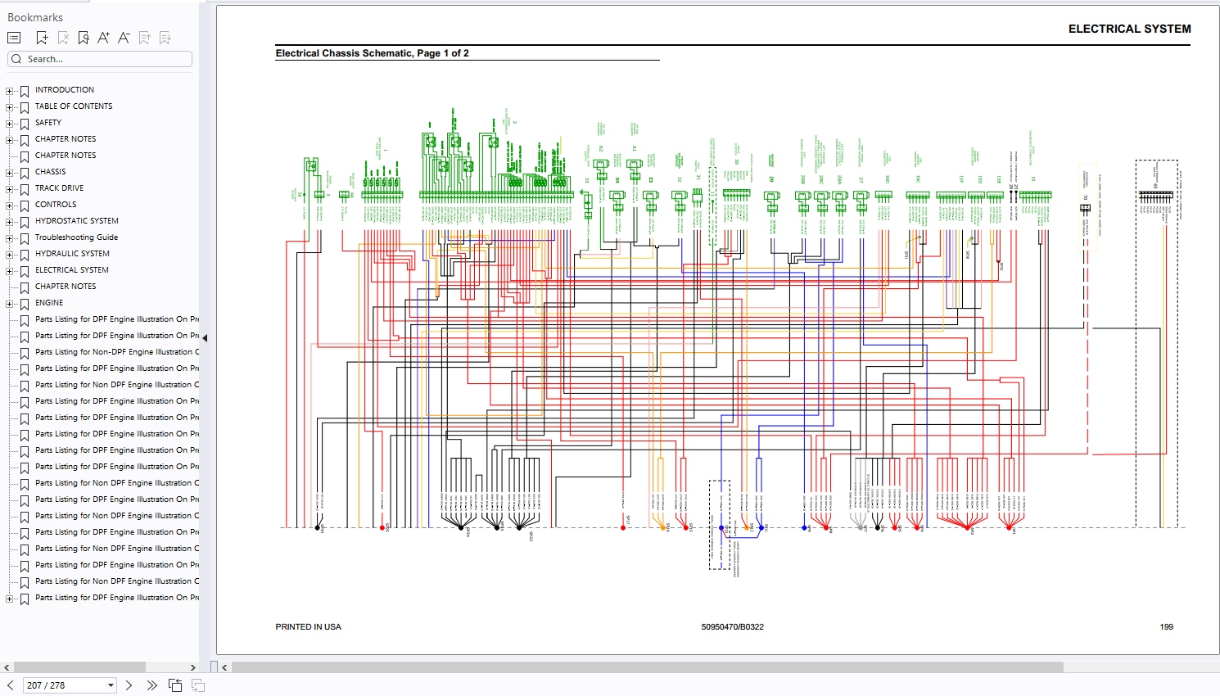Go to the next page arrow
The width and height of the screenshot is (1220, 696).
tap(129, 685)
